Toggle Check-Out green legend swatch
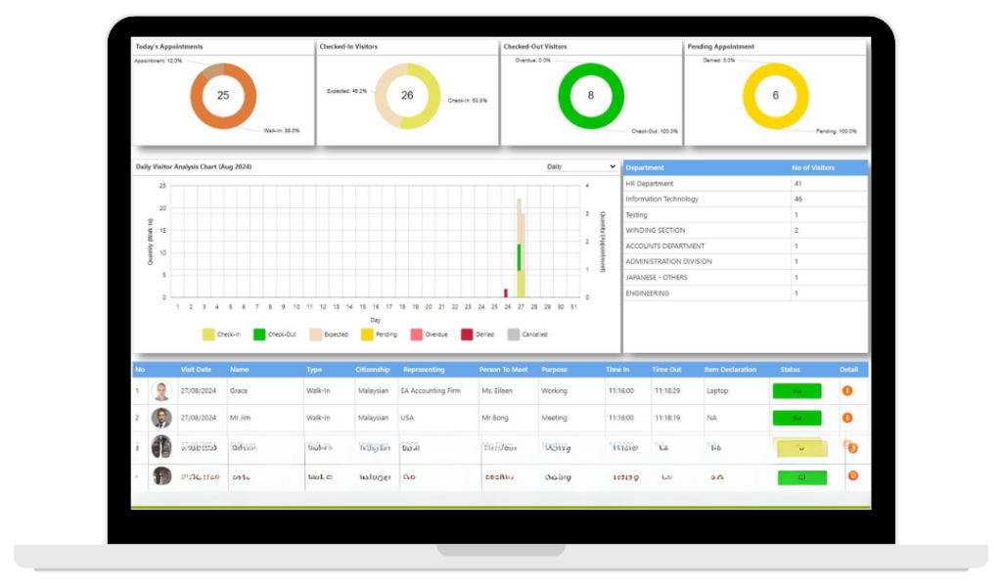The width and height of the screenshot is (1002, 582). click(258, 335)
